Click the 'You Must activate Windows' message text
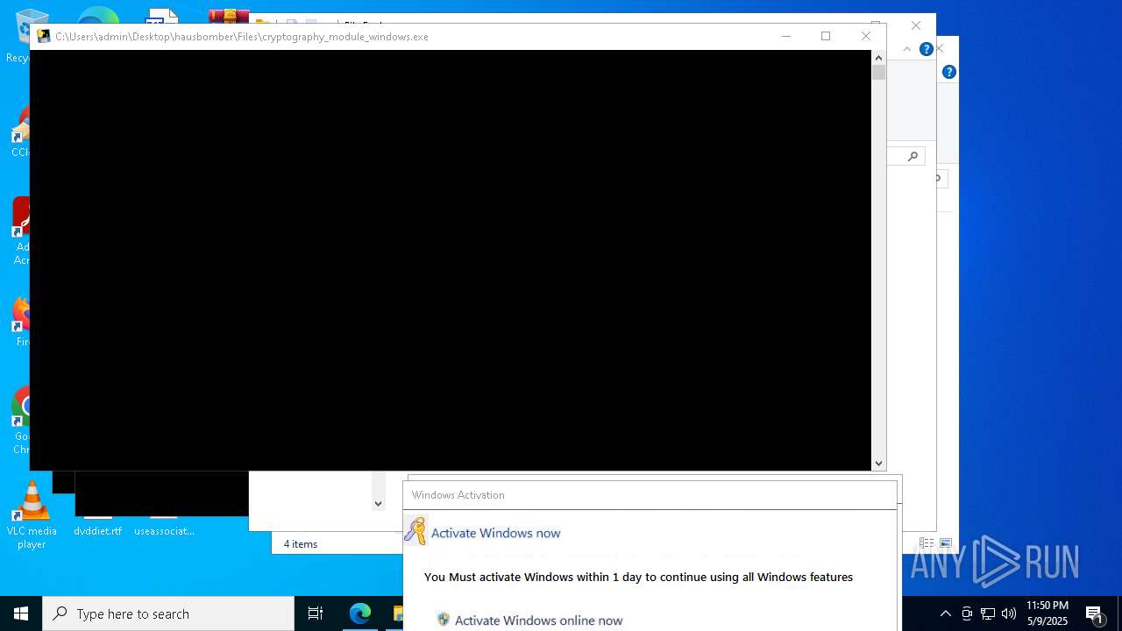The image size is (1122, 631). tap(638, 577)
